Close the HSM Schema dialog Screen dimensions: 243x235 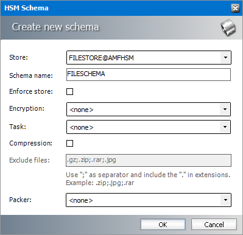[235, 8]
